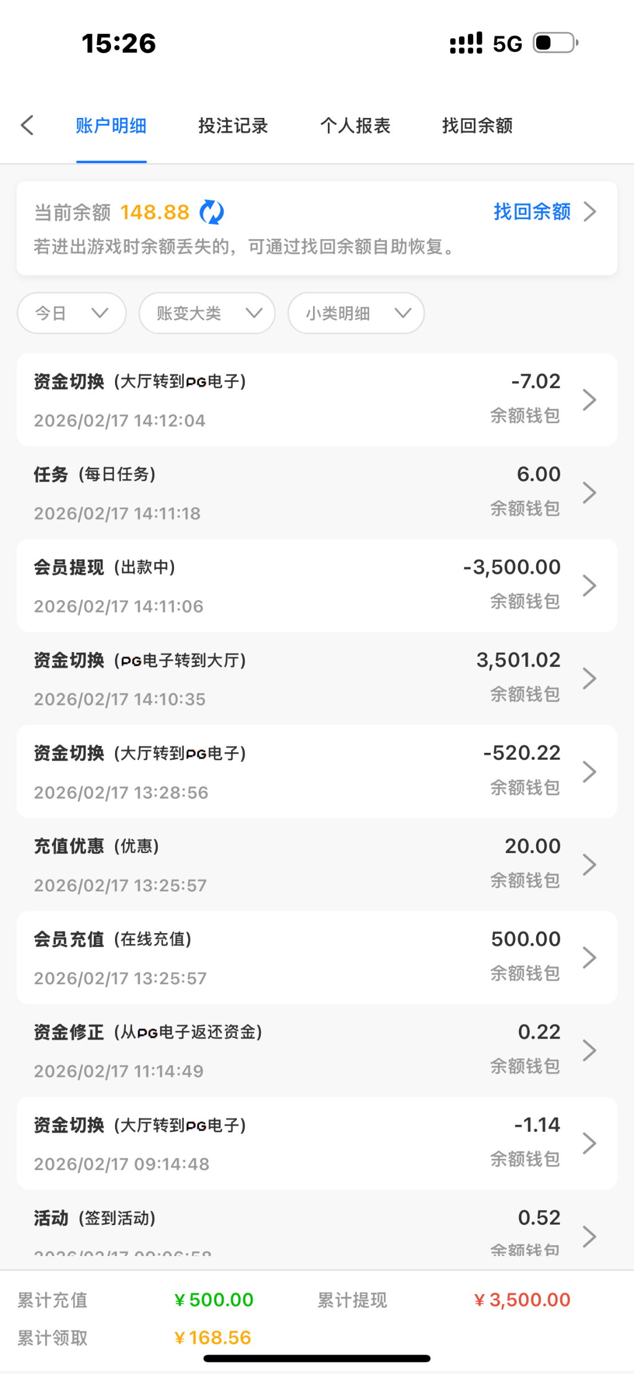
Task: Switch to the 个人报表 tab
Action: (x=355, y=125)
